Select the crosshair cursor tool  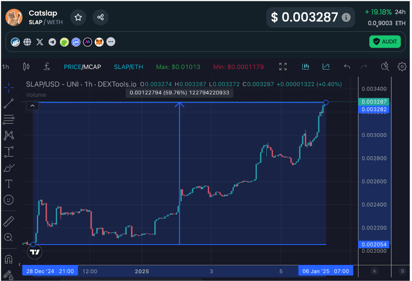(x=9, y=88)
